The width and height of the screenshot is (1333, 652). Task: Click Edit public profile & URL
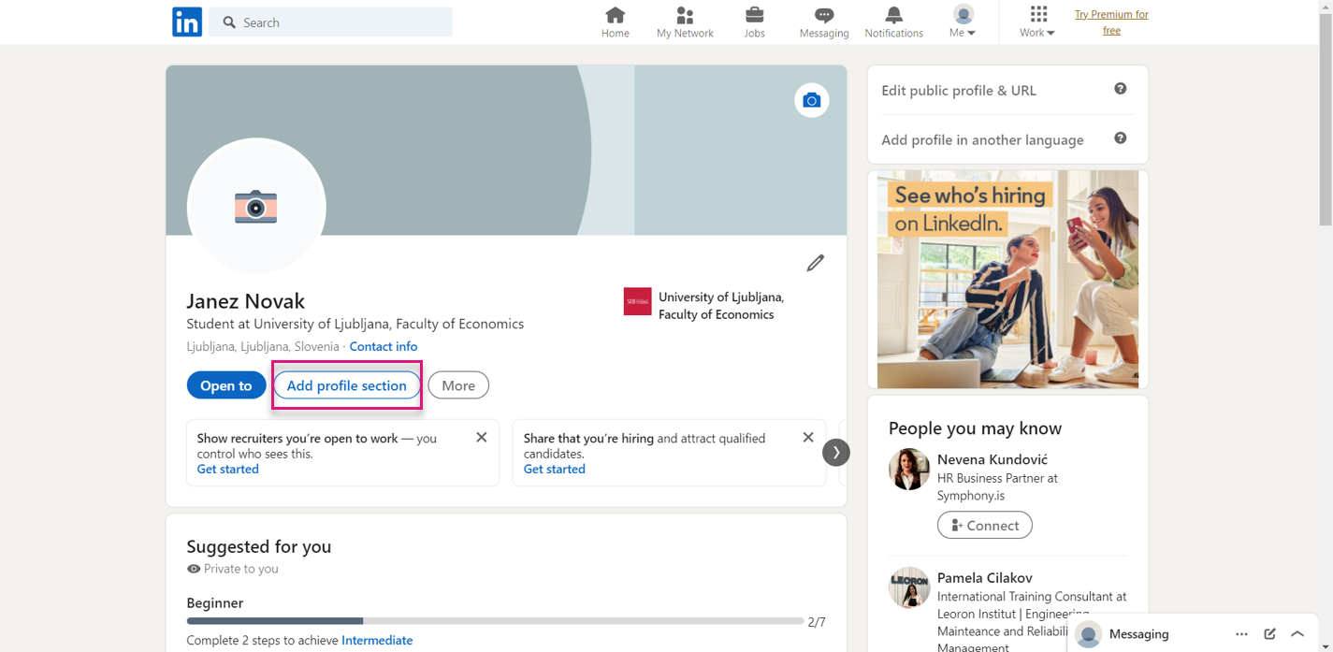pyautogui.click(x=959, y=91)
